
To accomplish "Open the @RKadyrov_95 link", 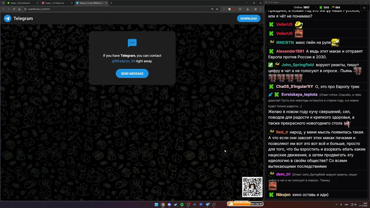I will pos(123,61).
